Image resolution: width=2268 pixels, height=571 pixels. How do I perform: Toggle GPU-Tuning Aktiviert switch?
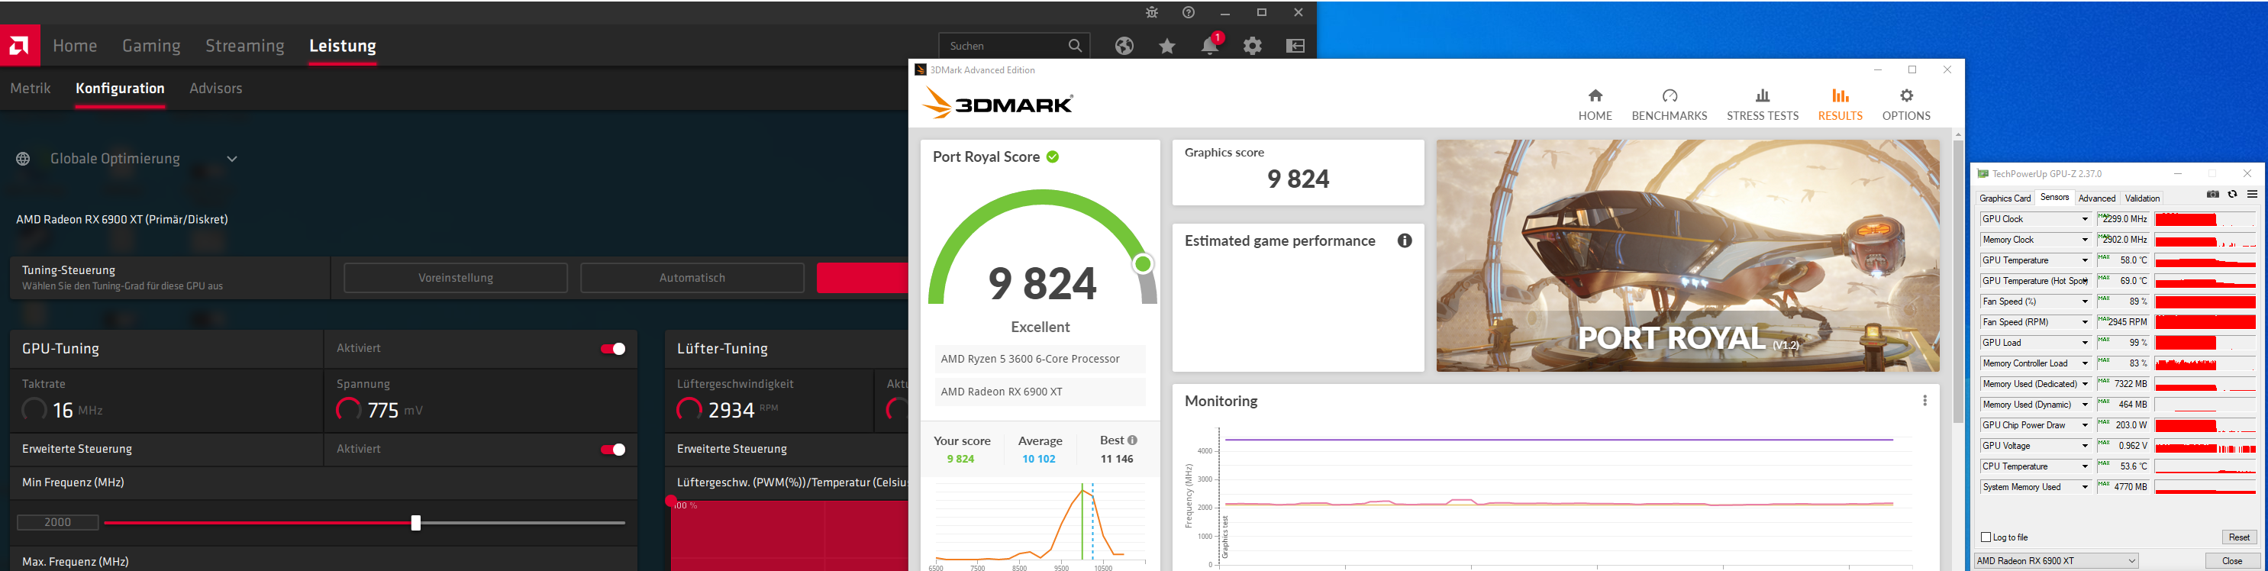pyautogui.click(x=613, y=350)
